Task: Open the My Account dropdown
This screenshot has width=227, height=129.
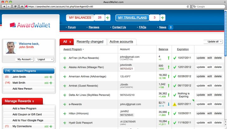Action: pos(25,59)
